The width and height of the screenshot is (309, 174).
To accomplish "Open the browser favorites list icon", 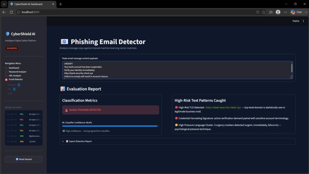I will click(x=271, y=12).
